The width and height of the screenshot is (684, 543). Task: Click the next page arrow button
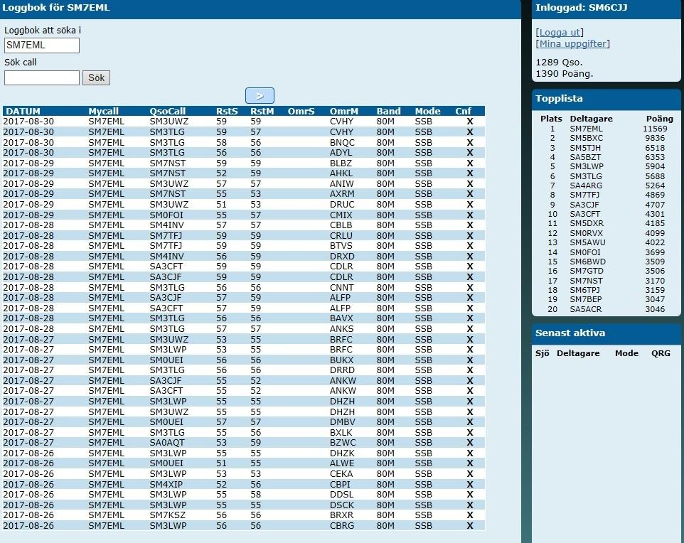coord(260,96)
